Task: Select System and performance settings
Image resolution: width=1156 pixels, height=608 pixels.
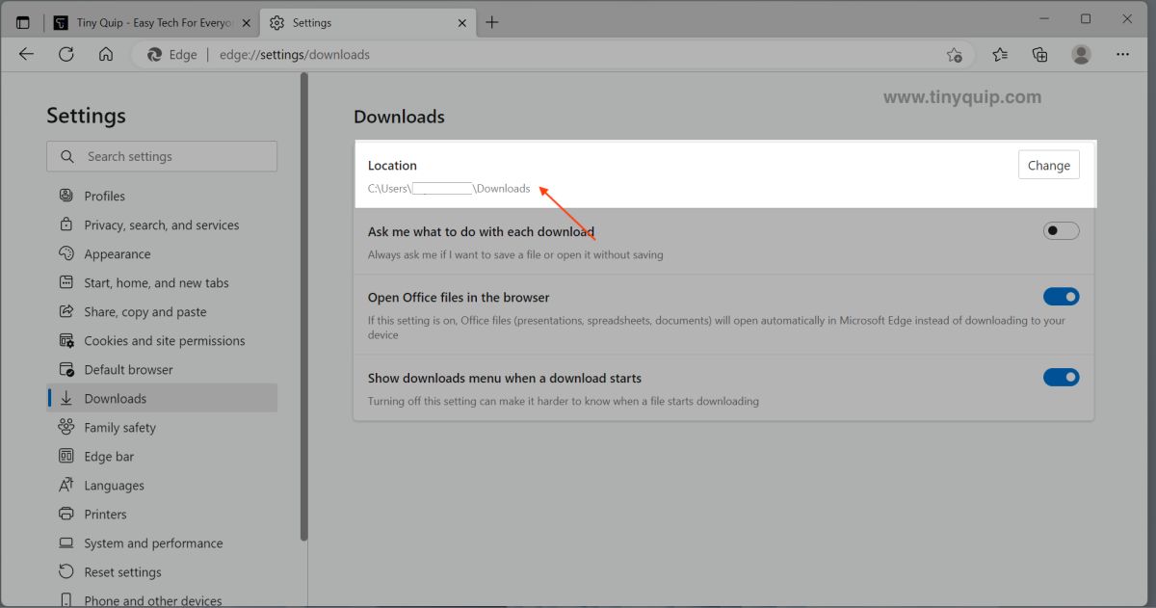Action: click(x=151, y=542)
